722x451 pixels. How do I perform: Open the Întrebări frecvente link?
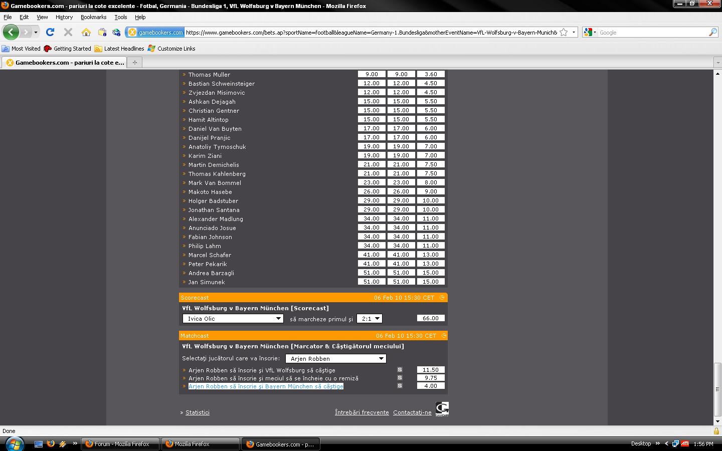pyautogui.click(x=362, y=412)
